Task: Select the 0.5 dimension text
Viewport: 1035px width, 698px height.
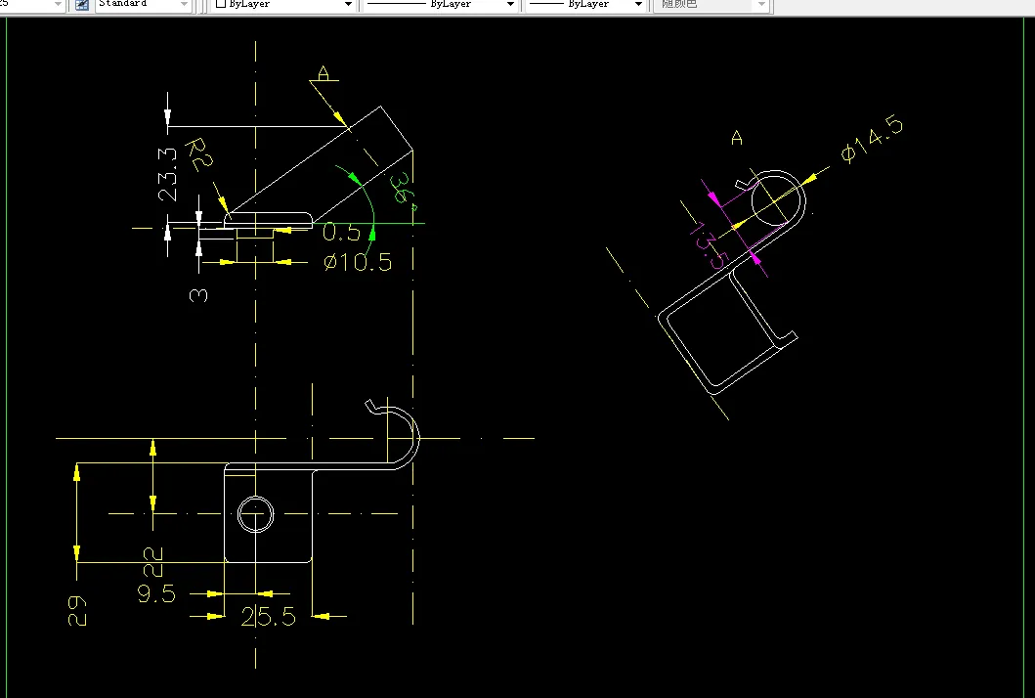Action: point(341,233)
